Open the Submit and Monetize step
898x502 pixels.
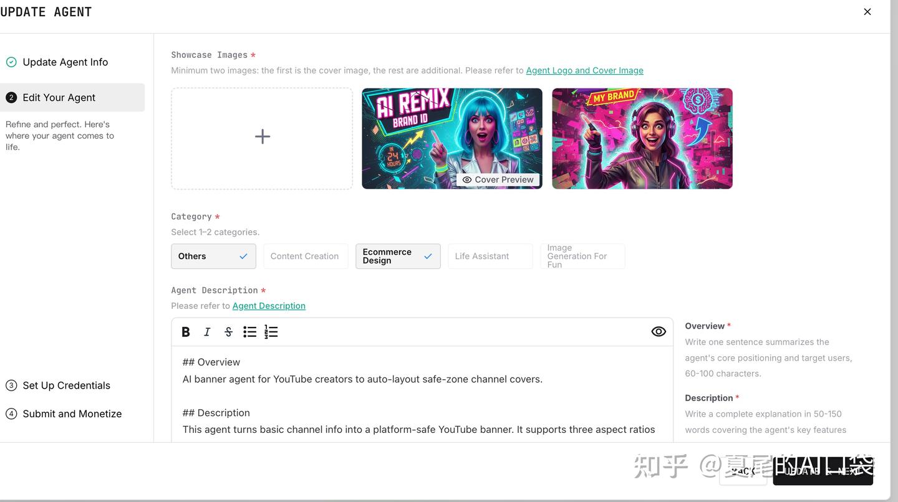(x=70, y=413)
